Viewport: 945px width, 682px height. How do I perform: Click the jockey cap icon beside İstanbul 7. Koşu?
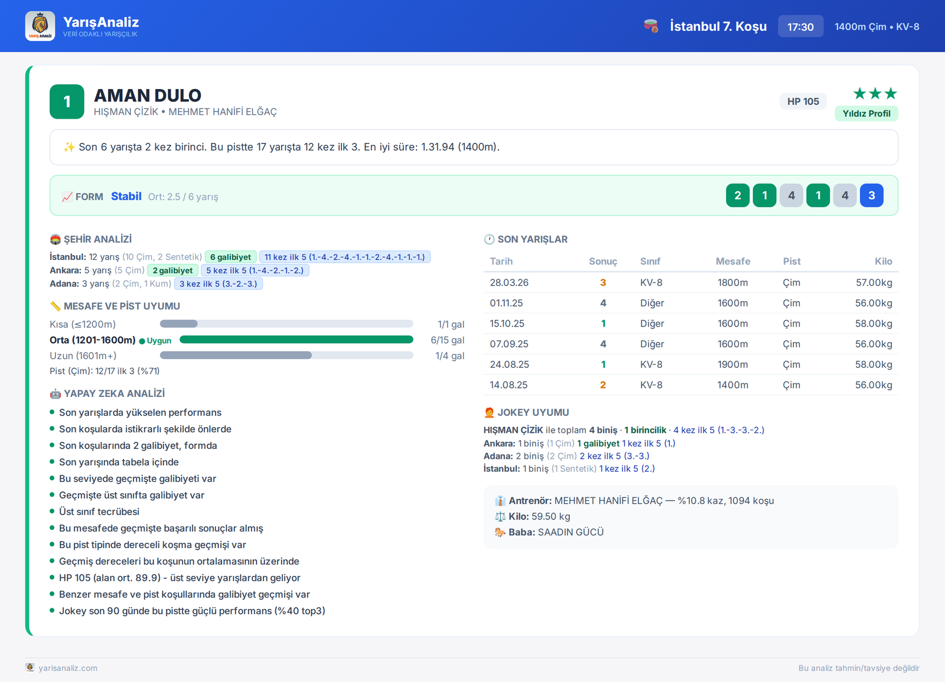tap(651, 26)
